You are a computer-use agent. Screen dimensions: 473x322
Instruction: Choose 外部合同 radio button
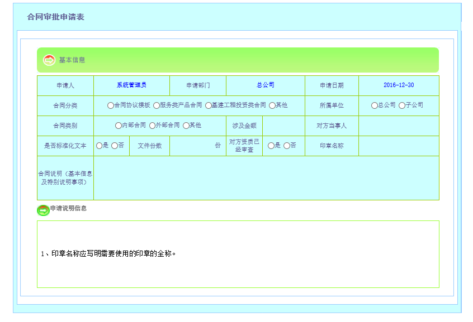(x=152, y=126)
